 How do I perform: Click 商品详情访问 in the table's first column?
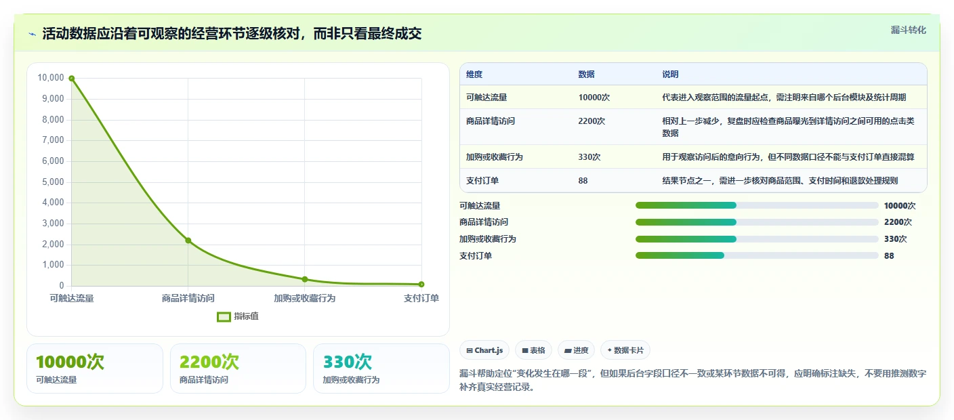491,121
